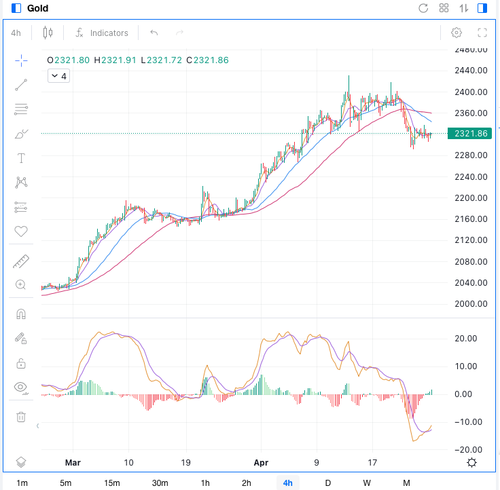Hide all drawings with eye icon
Viewport: 500px width, 490px height.
point(21,388)
